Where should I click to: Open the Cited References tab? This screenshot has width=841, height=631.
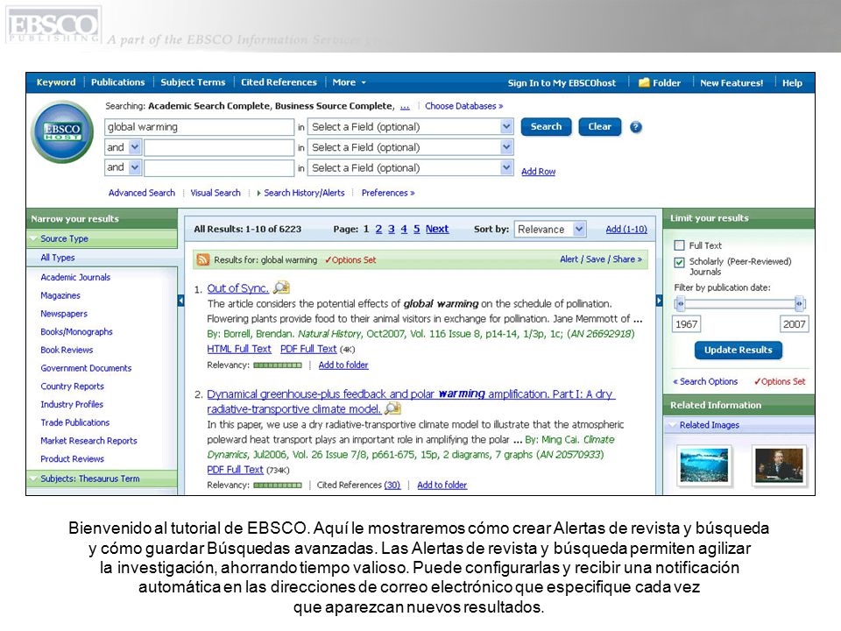tap(279, 82)
